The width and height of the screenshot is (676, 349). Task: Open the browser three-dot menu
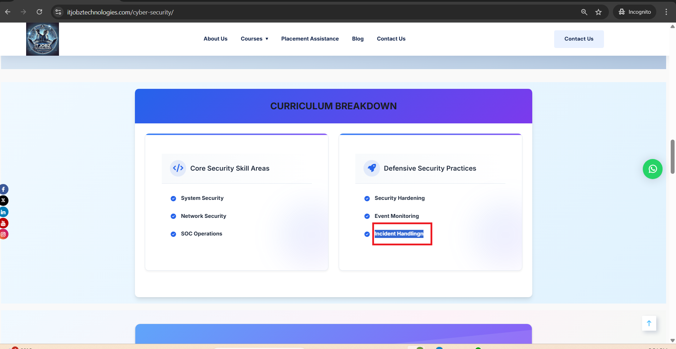click(666, 12)
